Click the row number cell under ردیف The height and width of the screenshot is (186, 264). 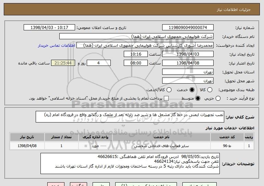249,146
